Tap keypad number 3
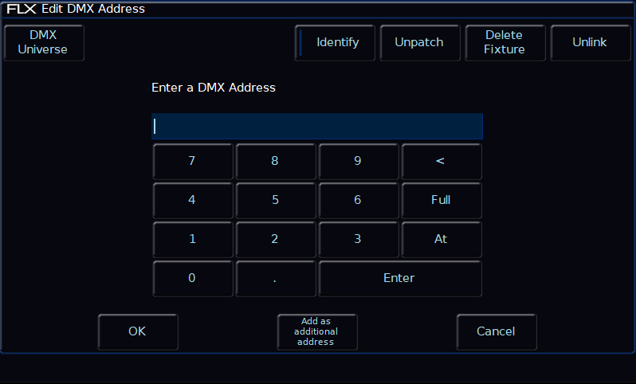 pos(358,239)
